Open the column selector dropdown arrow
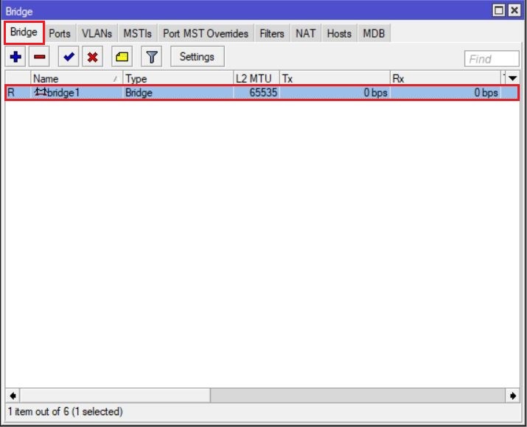Viewport: 527px width, 427px height. 512,78
